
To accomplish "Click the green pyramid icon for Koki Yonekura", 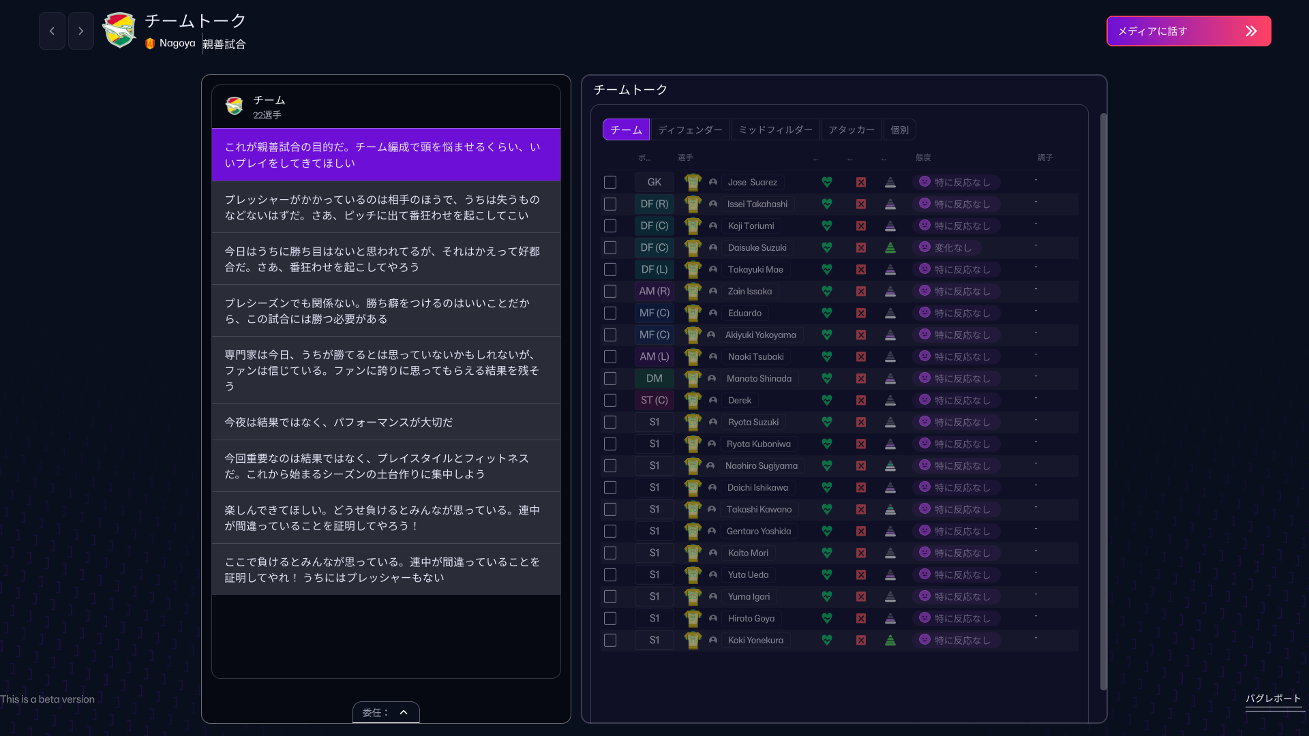I will 890,640.
